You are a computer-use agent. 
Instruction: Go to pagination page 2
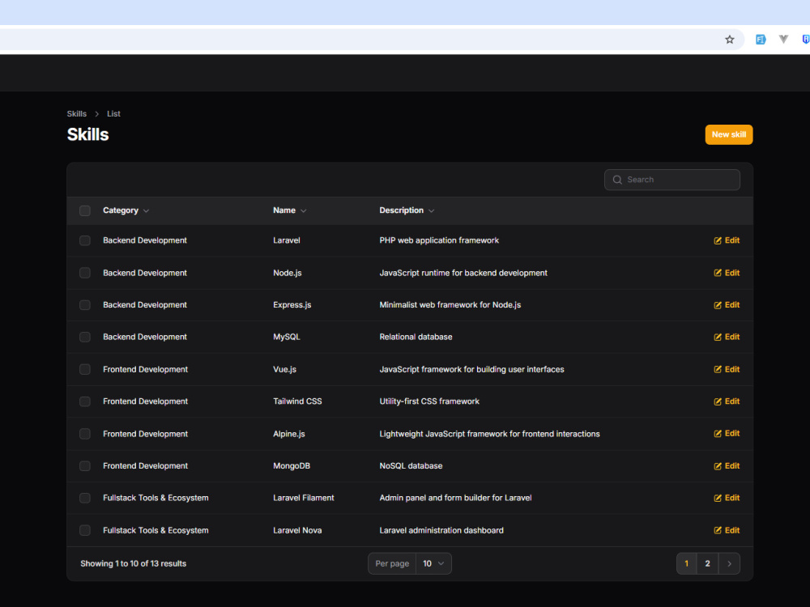707,563
